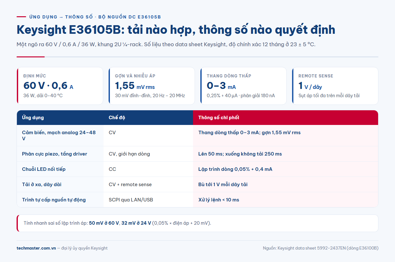Click the text '30 mV đỉnh-đỉnh, 20 Hz – 20 MHz'
395x262 pixels.
pos(150,95)
